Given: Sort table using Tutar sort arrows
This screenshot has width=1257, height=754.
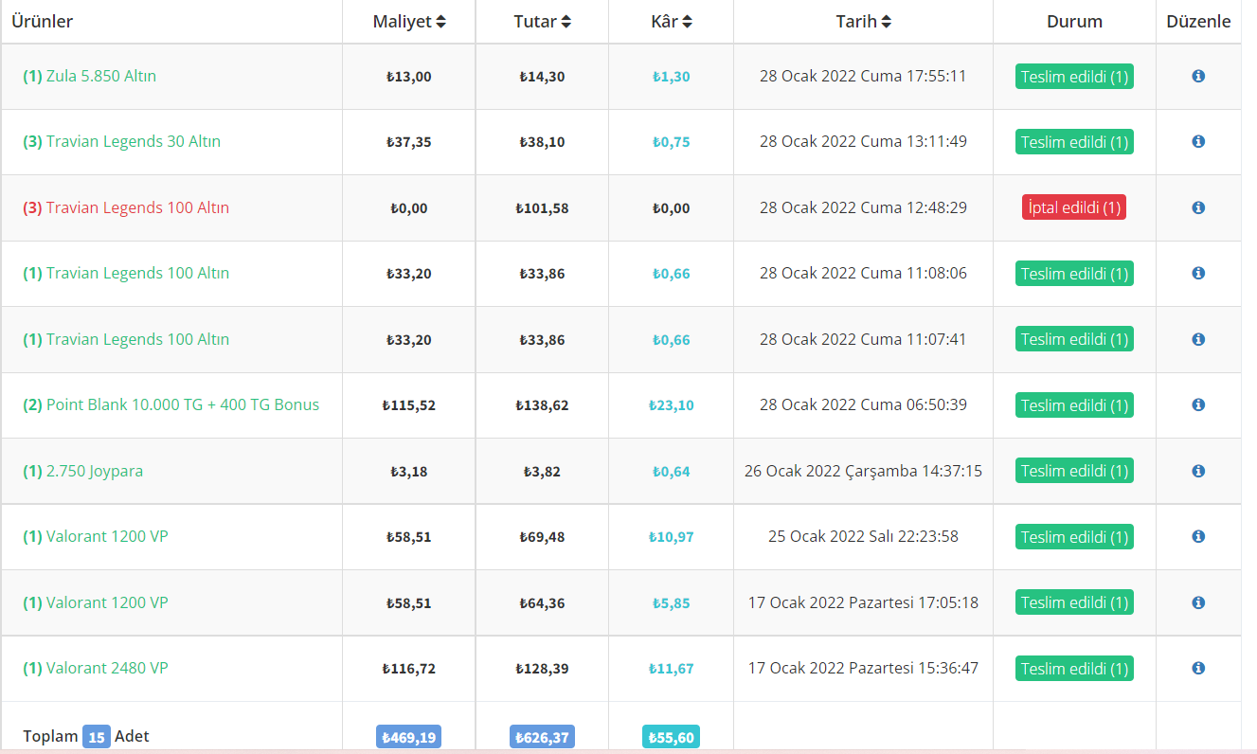Looking at the screenshot, I should [x=566, y=22].
